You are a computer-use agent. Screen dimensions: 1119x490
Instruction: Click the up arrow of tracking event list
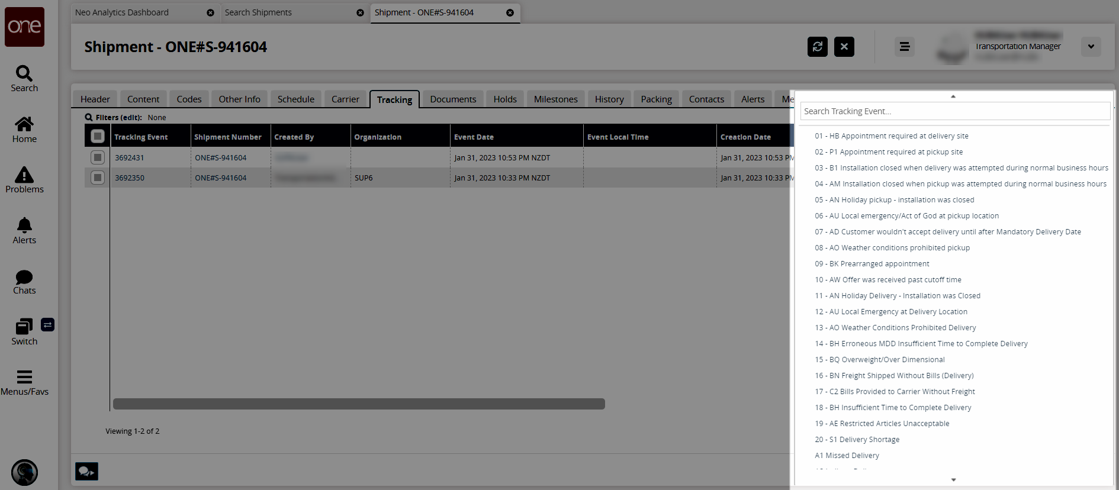[x=953, y=96]
